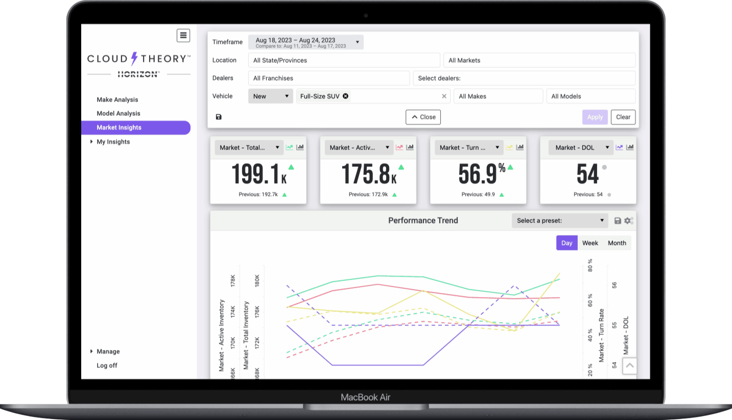This screenshot has height=420, width=732.
Task: Click the Apply filters button
Action: (595, 117)
